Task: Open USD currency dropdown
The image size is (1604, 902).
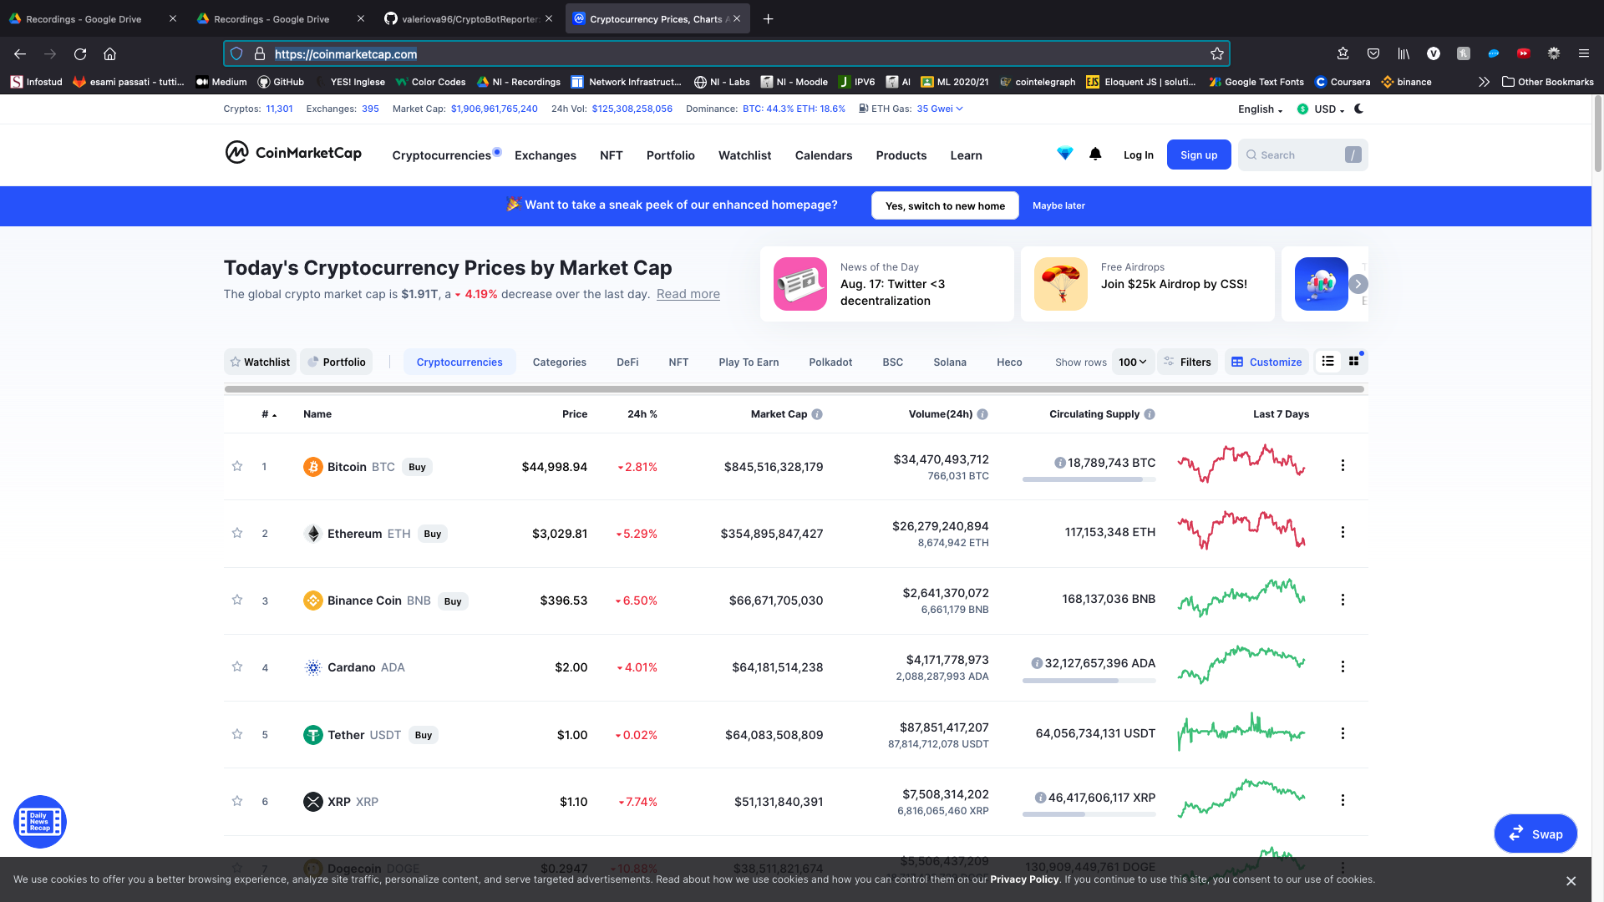Action: coord(1321,109)
